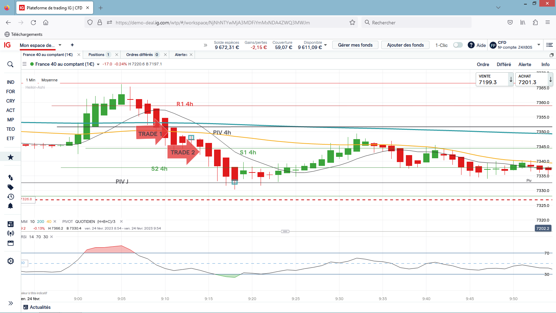Remove the PIVOT QUOTIDIEN indicator
This screenshot has width=556, height=313.
click(x=121, y=222)
